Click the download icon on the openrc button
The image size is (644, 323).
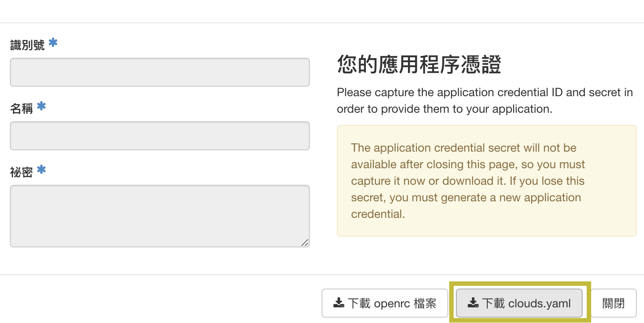[x=339, y=303]
